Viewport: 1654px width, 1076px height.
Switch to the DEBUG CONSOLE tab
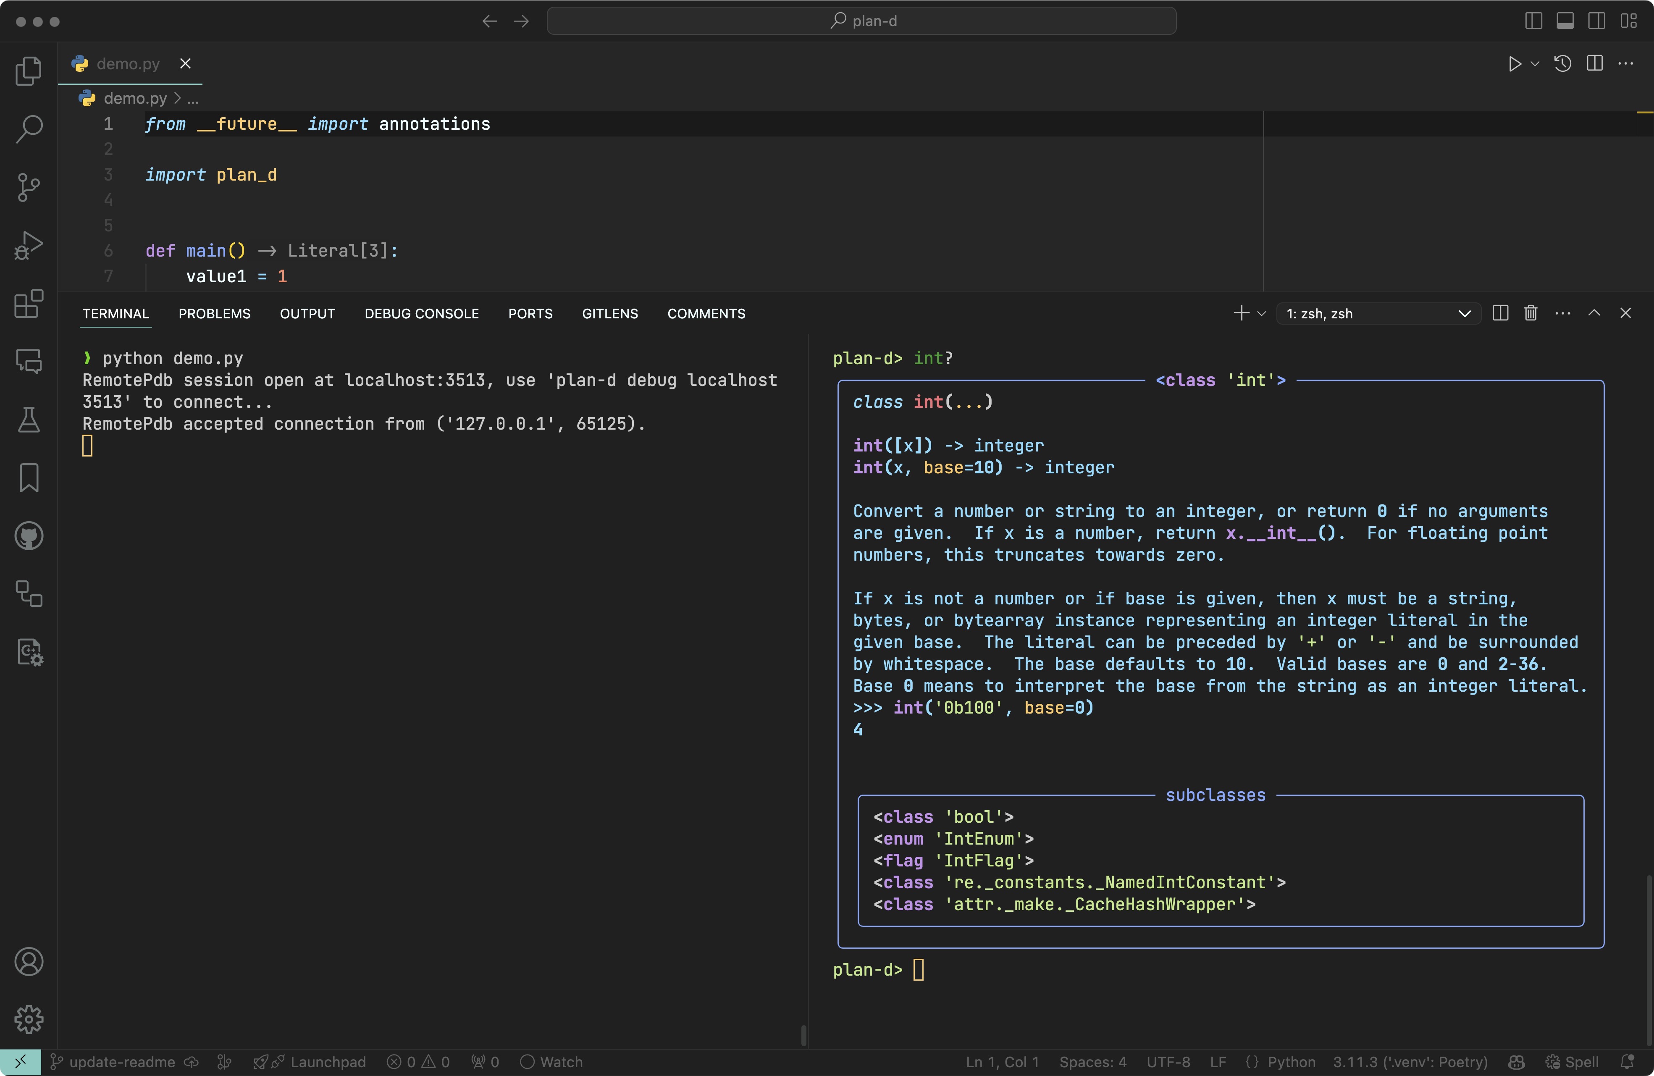(421, 313)
